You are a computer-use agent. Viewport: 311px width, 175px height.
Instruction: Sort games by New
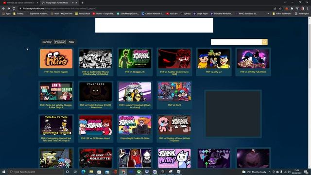tap(71, 42)
